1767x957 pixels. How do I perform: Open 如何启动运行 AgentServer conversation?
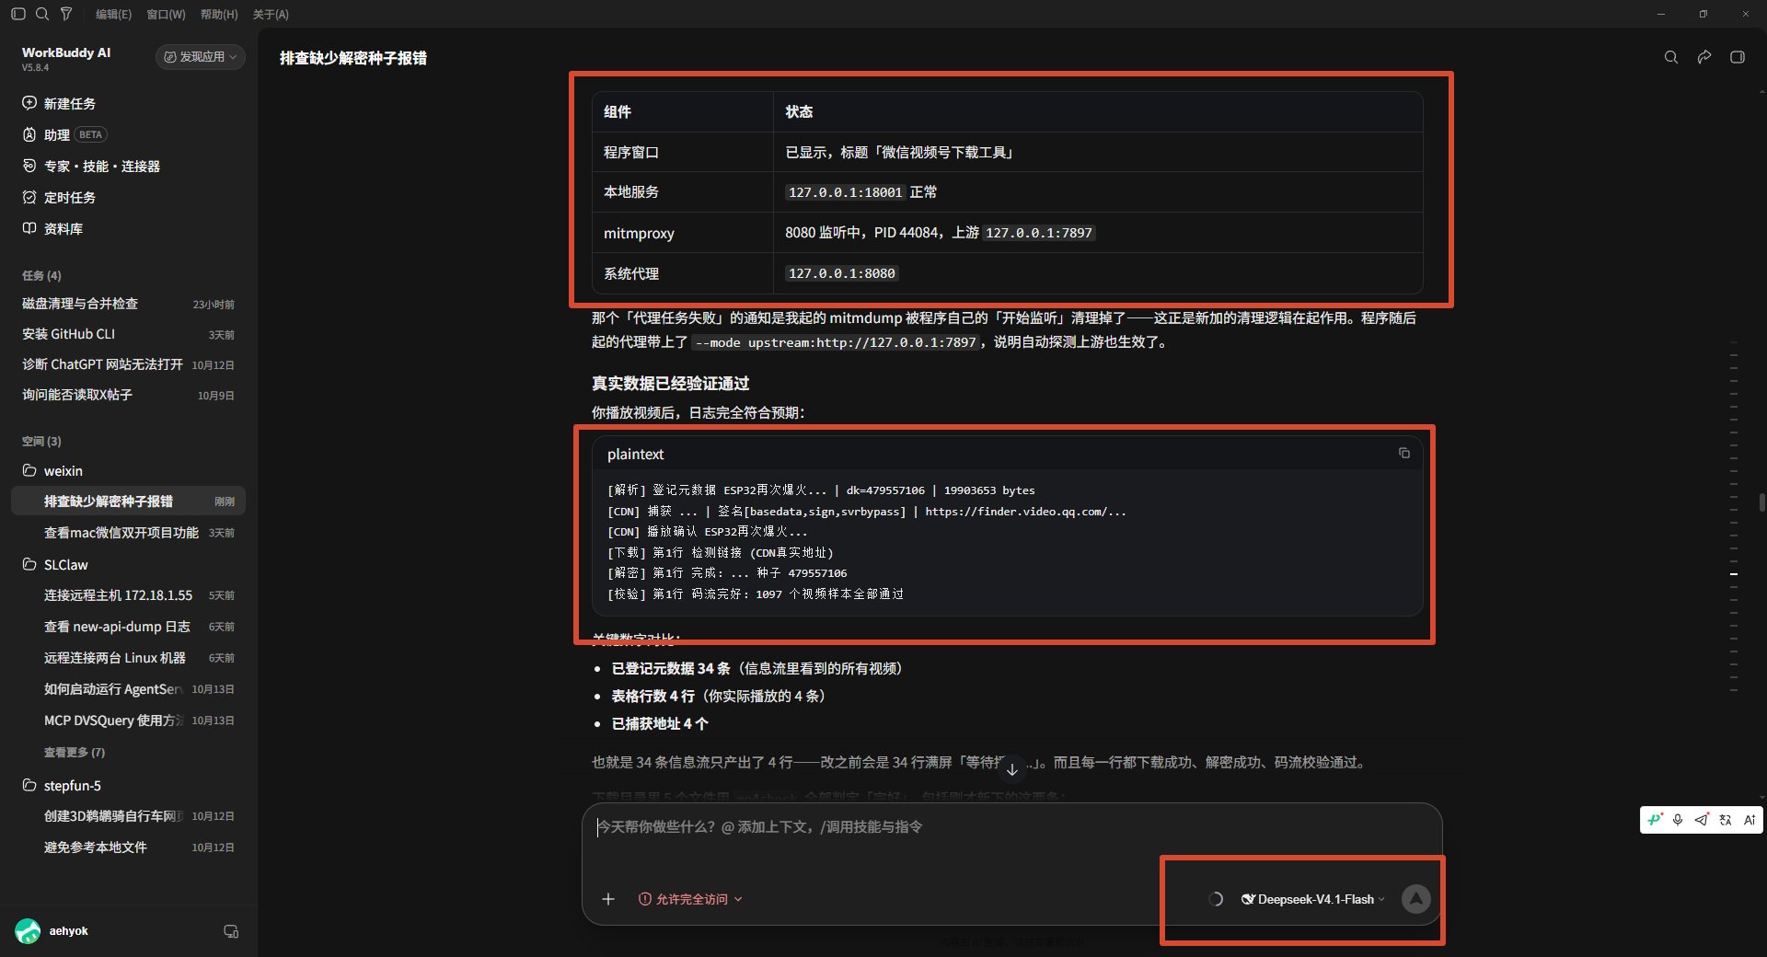pyautogui.click(x=128, y=689)
